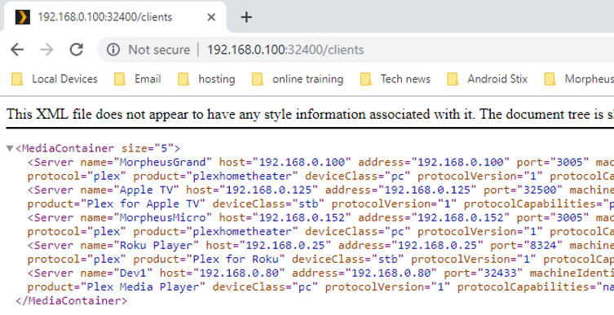614x315 pixels.
Task: Click product "Plex for Roku" text
Action: pos(236,259)
